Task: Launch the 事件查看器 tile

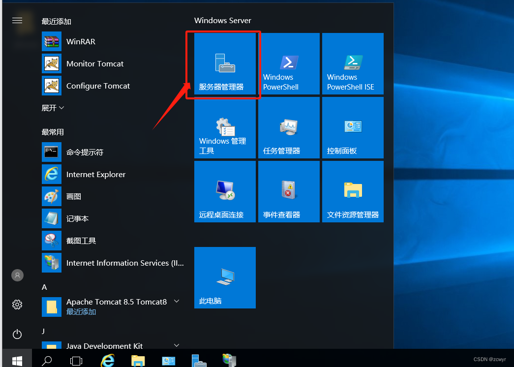Action: [x=289, y=191]
